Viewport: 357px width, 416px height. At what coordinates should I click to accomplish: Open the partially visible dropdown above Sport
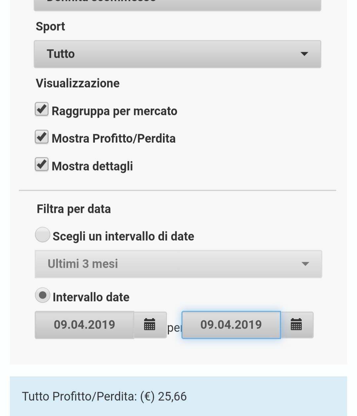click(177, 5)
